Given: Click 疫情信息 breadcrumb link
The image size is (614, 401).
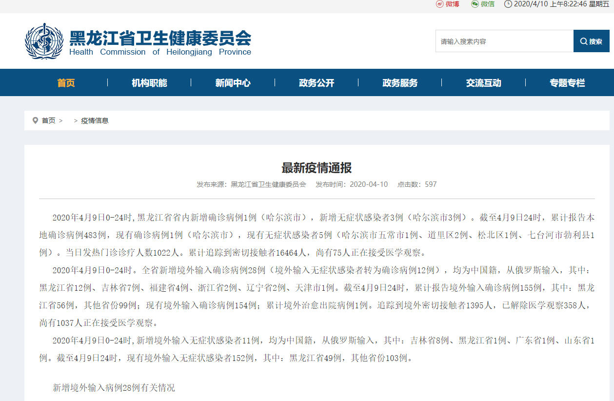Looking at the screenshot, I should tap(95, 120).
